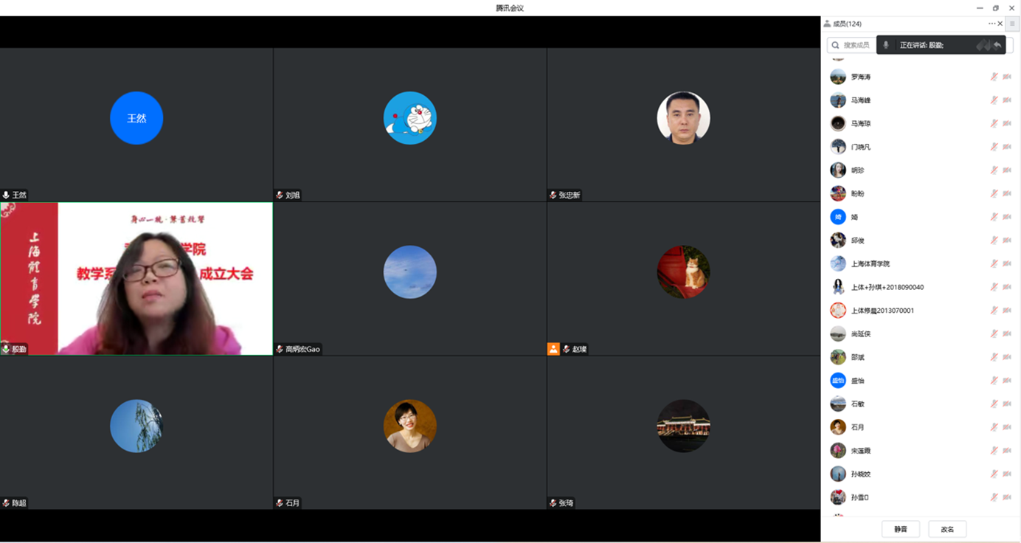Click the 搜索成员 member search field
The width and height of the screenshot is (1021, 543).
(x=852, y=45)
